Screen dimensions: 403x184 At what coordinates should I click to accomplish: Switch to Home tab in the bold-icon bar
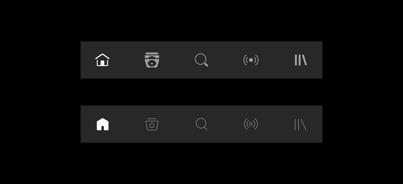coord(102,60)
